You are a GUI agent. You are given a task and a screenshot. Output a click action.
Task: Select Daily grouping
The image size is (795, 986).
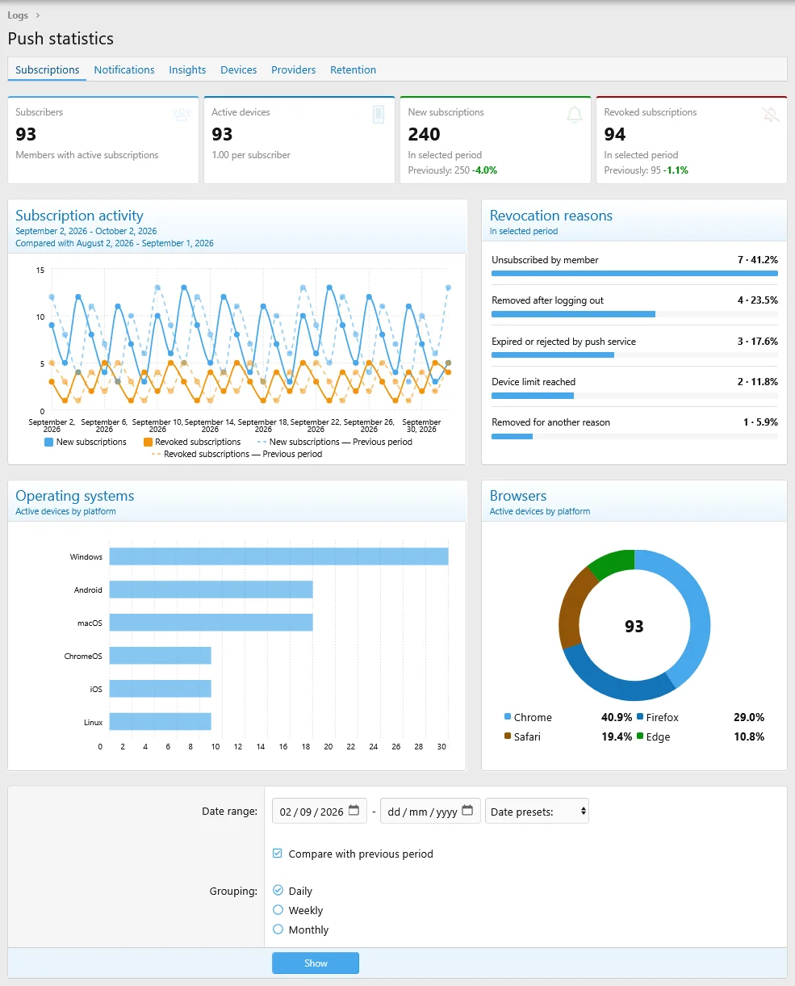[x=278, y=891]
